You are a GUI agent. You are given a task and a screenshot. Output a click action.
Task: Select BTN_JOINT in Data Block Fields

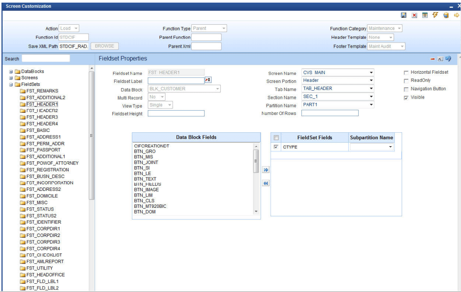[x=146, y=162]
